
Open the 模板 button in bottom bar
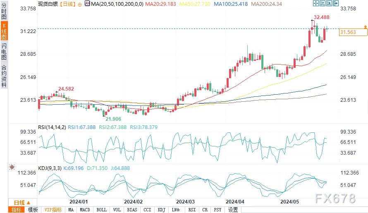[x=33, y=210]
